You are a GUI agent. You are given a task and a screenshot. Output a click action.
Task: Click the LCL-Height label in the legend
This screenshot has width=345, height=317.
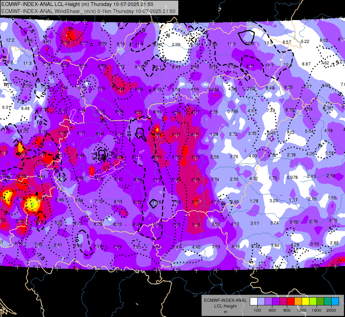[x=225, y=306]
